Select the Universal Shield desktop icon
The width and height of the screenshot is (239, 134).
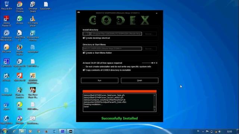pos(33,7)
